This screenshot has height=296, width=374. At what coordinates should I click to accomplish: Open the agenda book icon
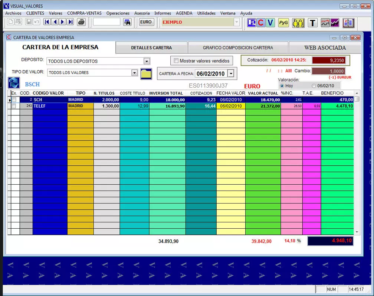pos(348,23)
